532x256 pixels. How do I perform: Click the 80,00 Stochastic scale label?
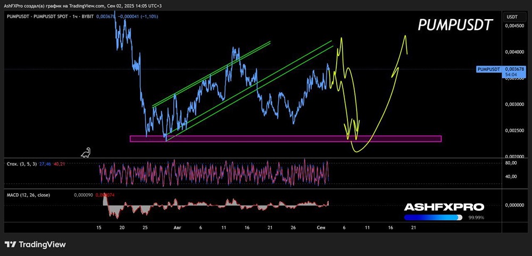point(511,163)
